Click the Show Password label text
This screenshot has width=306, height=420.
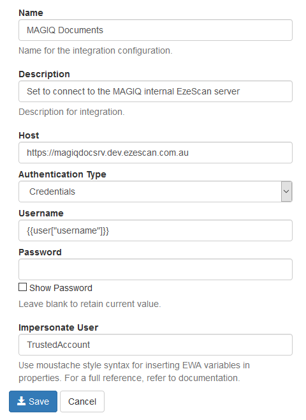[x=61, y=288]
